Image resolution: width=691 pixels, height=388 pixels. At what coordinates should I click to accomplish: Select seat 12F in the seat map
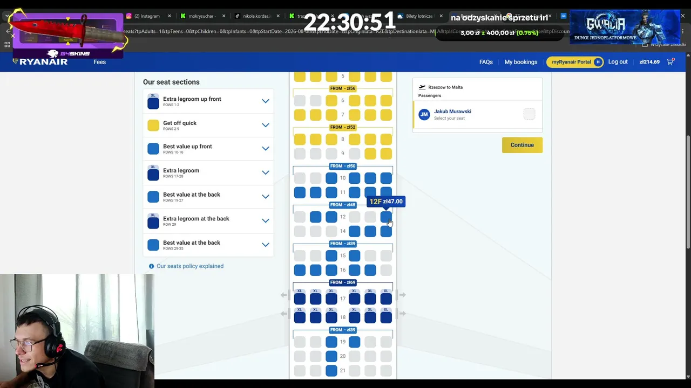(x=386, y=217)
